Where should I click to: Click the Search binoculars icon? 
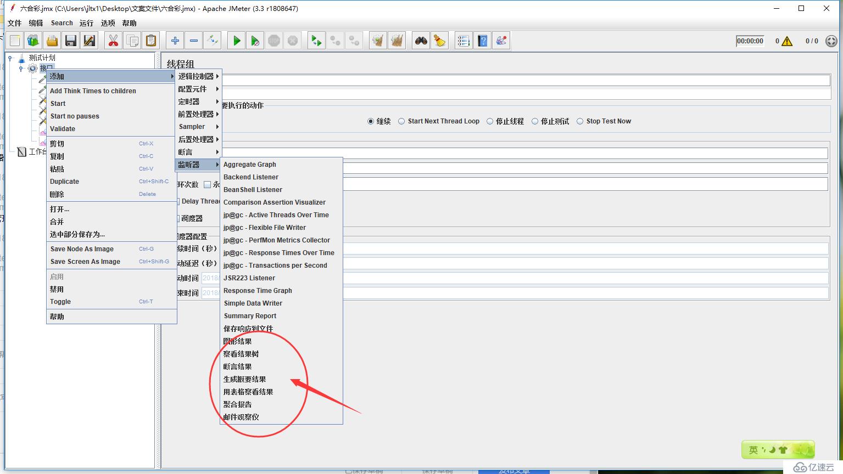421,41
